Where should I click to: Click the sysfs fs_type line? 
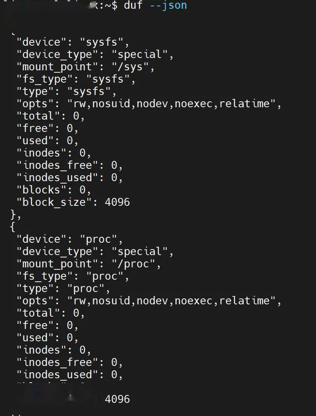point(76,79)
